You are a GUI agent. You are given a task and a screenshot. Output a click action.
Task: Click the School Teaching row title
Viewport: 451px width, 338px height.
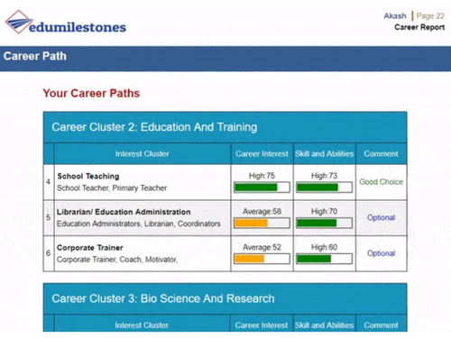[88, 176]
